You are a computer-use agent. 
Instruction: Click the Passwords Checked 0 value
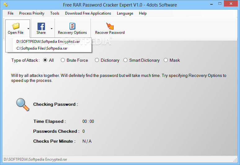(84, 131)
